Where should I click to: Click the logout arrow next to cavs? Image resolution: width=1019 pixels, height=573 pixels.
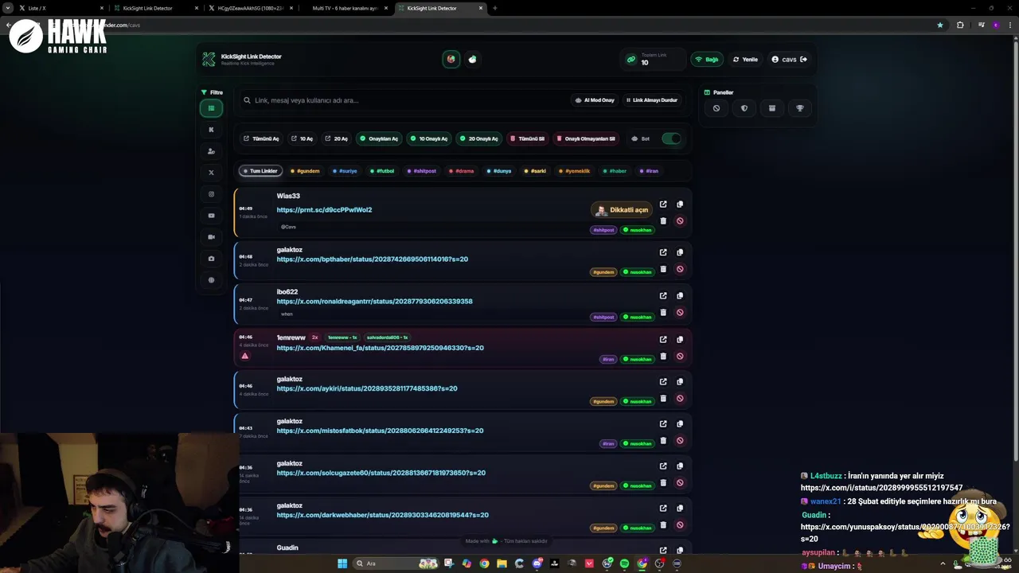point(803,60)
